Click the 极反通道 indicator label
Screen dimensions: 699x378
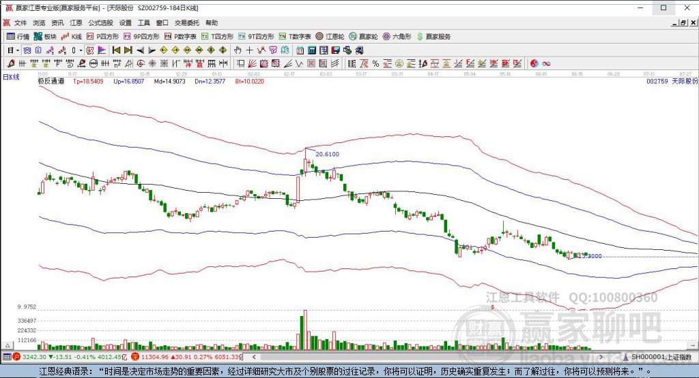(x=51, y=81)
